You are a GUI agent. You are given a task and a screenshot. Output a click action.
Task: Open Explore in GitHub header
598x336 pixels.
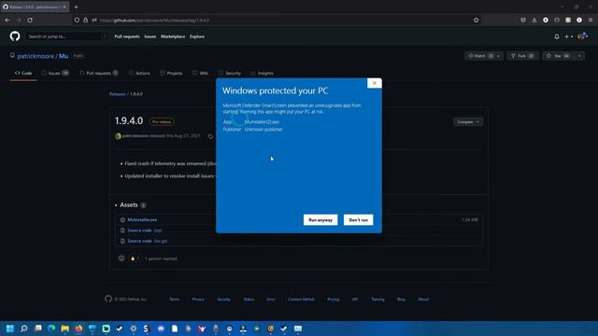197,36
